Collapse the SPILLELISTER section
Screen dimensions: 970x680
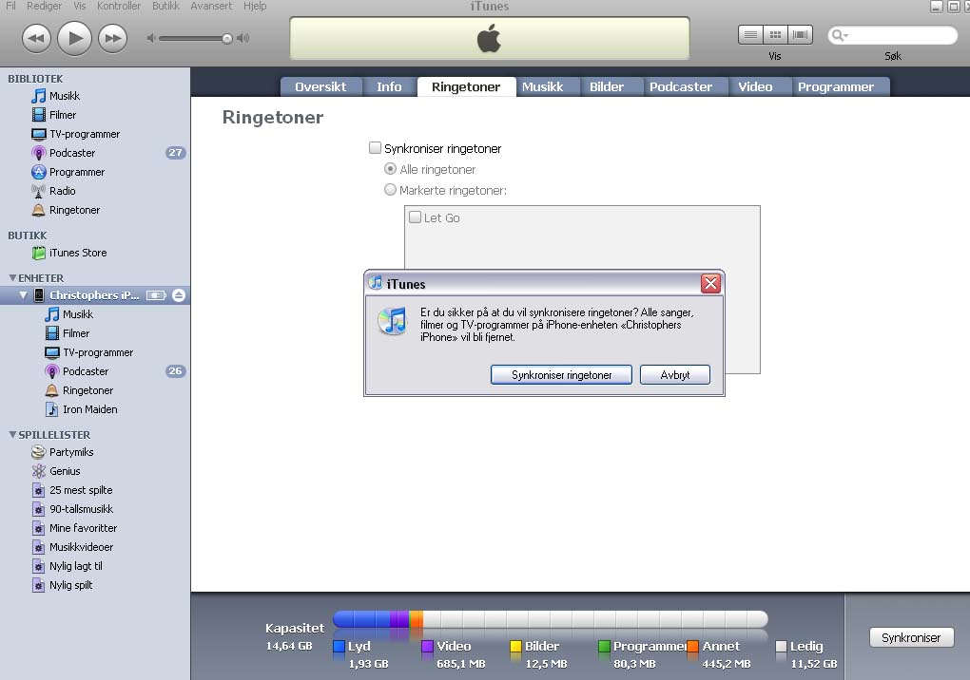pos(12,435)
